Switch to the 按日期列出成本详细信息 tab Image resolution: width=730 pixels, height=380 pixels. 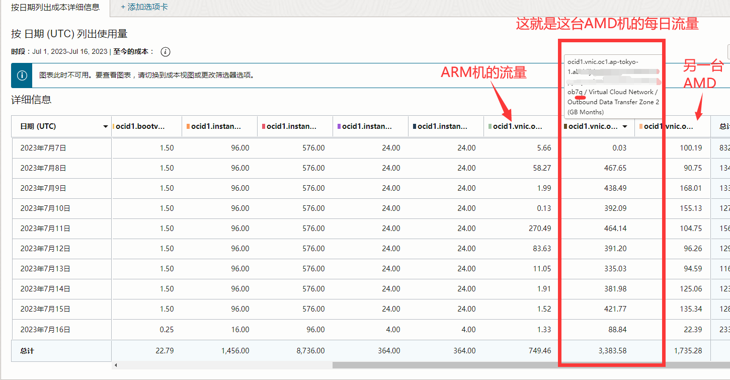click(x=55, y=7)
